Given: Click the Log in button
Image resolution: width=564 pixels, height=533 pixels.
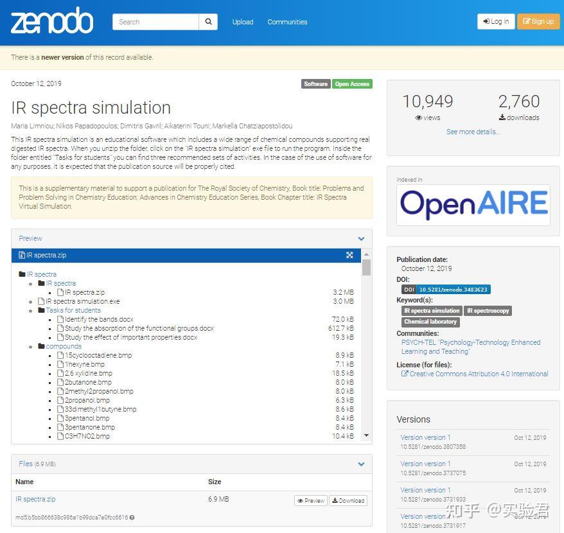Looking at the screenshot, I should click(x=496, y=22).
